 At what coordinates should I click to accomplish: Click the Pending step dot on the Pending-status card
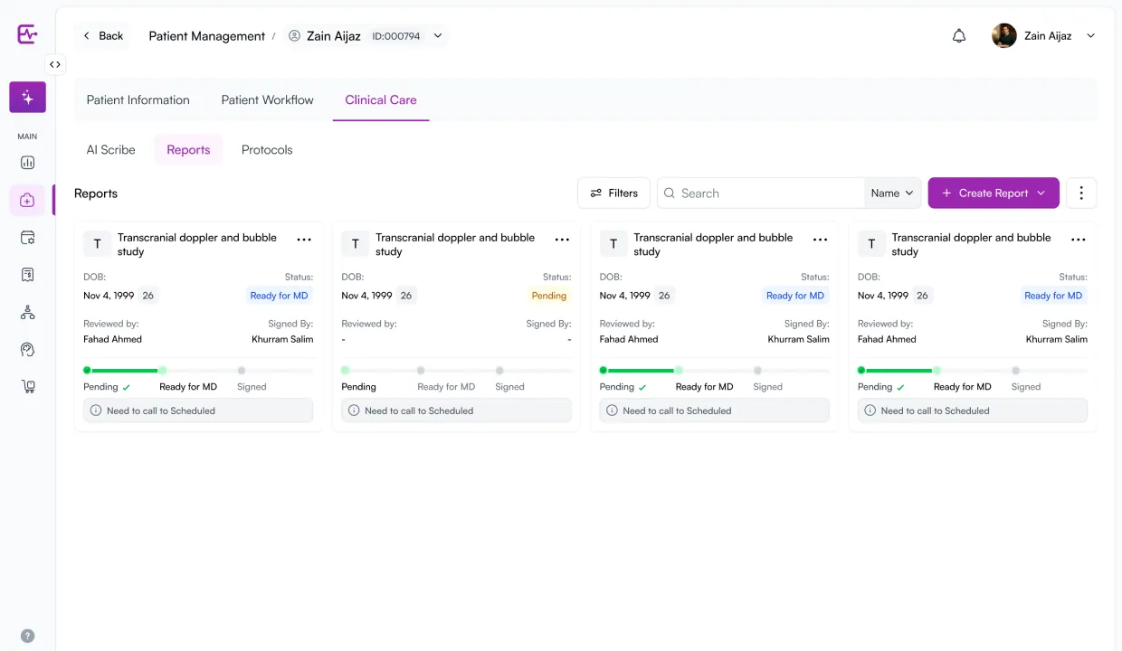346,371
